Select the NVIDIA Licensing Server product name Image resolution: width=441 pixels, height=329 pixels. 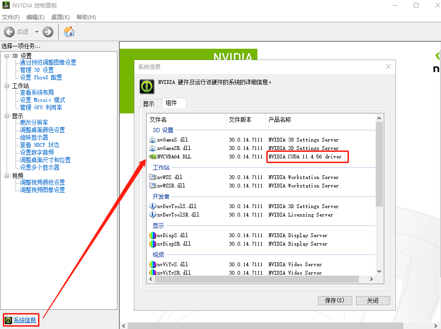coord(301,215)
